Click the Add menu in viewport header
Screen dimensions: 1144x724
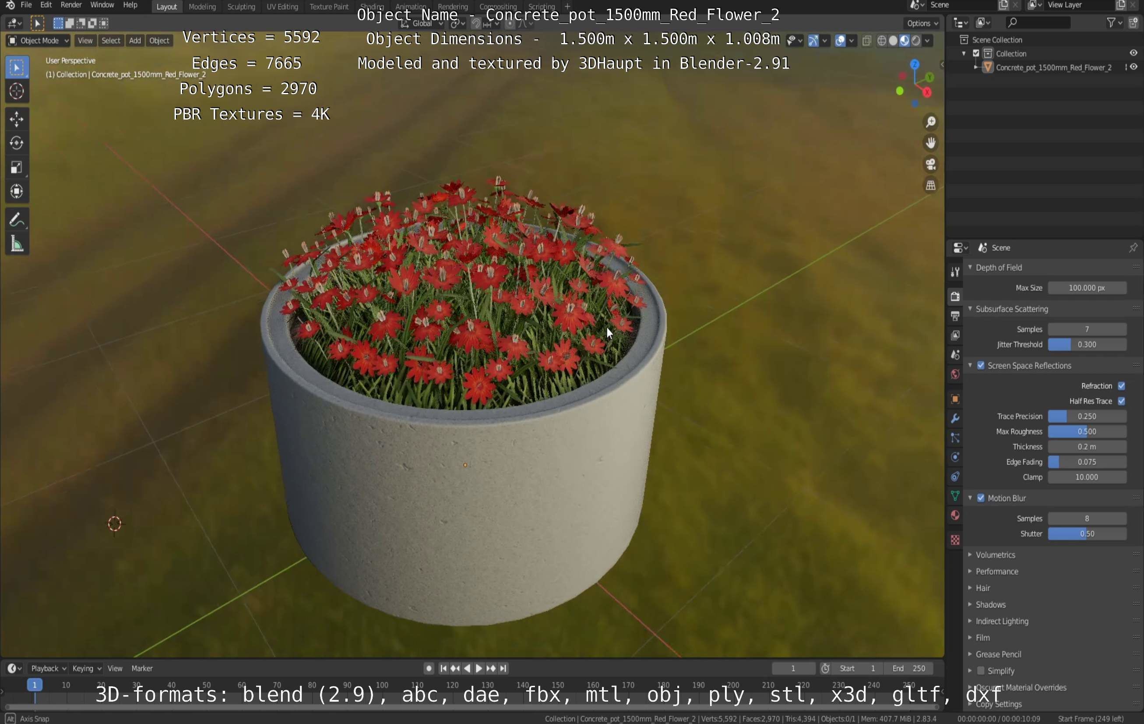pos(135,40)
